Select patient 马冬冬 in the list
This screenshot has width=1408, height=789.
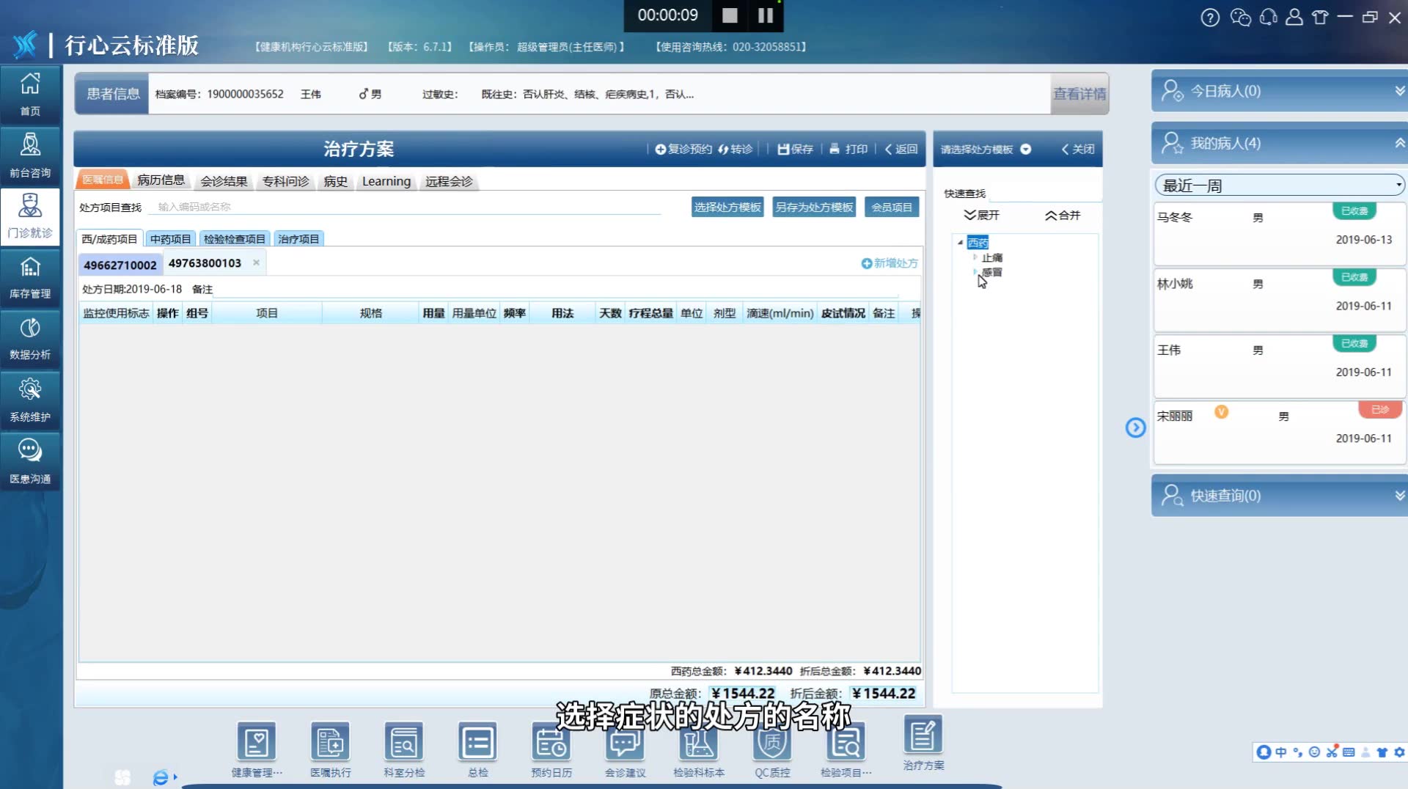pyautogui.click(x=1279, y=233)
